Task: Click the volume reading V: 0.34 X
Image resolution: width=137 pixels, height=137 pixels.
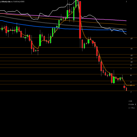Action: pyautogui.click(x=132, y=104)
